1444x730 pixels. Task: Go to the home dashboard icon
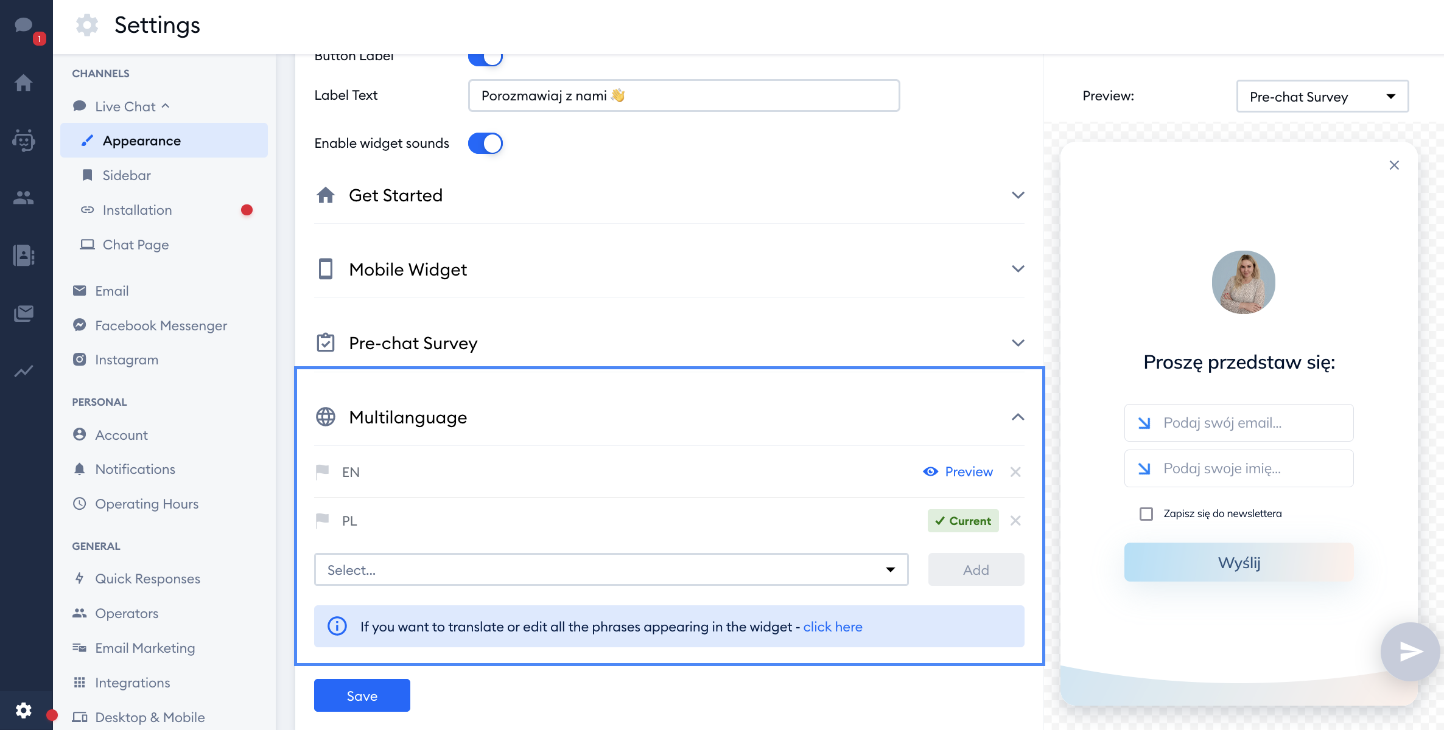click(24, 82)
